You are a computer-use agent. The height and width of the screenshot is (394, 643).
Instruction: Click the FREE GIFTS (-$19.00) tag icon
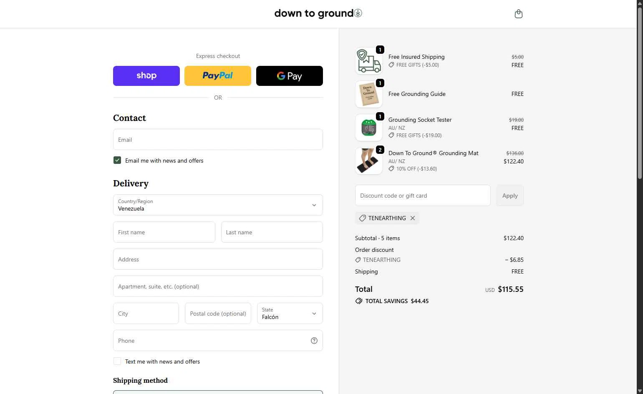coord(391,136)
